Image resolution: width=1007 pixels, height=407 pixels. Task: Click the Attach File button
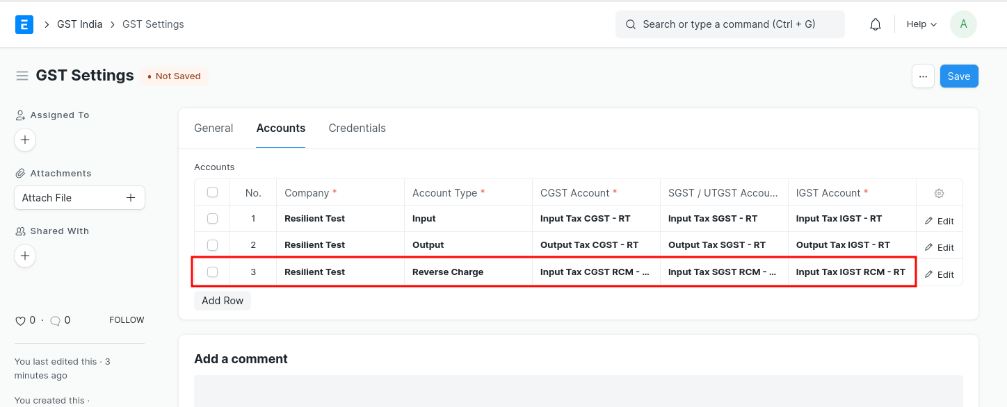79,198
